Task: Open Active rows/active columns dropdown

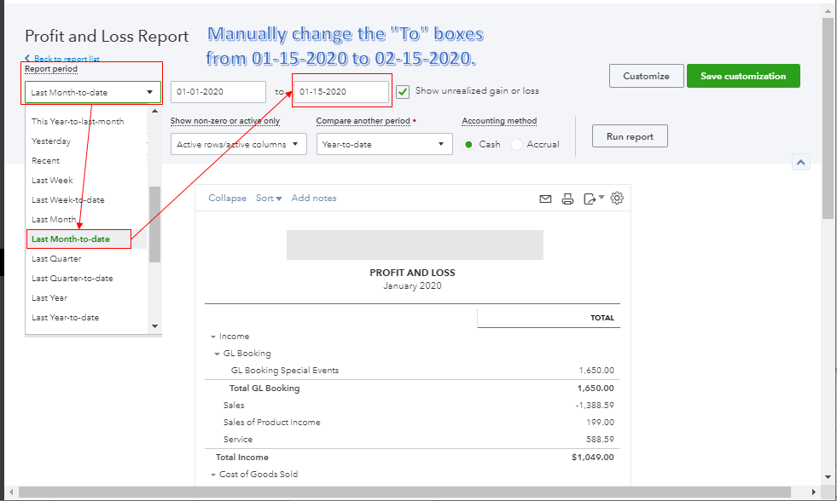Action: [238, 145]
